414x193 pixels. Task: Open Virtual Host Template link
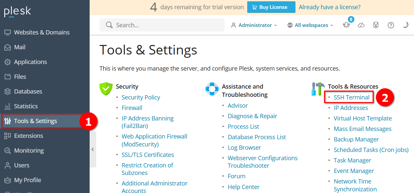pyautogui.click(x=363, y=118)
